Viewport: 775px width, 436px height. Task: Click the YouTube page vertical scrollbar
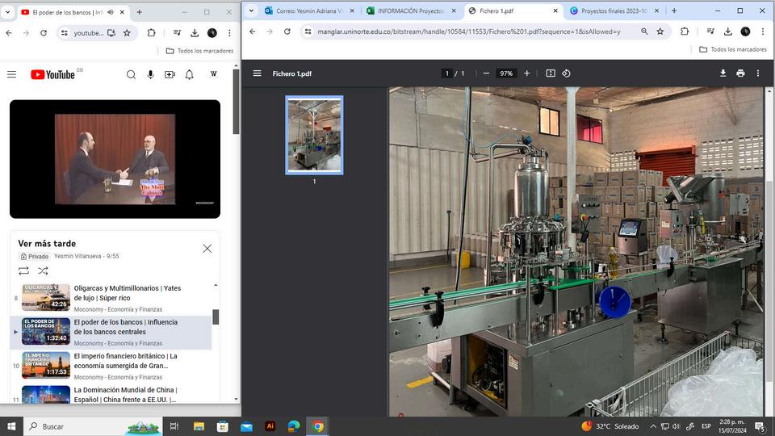pyautogui.click(x=236, y=102)
